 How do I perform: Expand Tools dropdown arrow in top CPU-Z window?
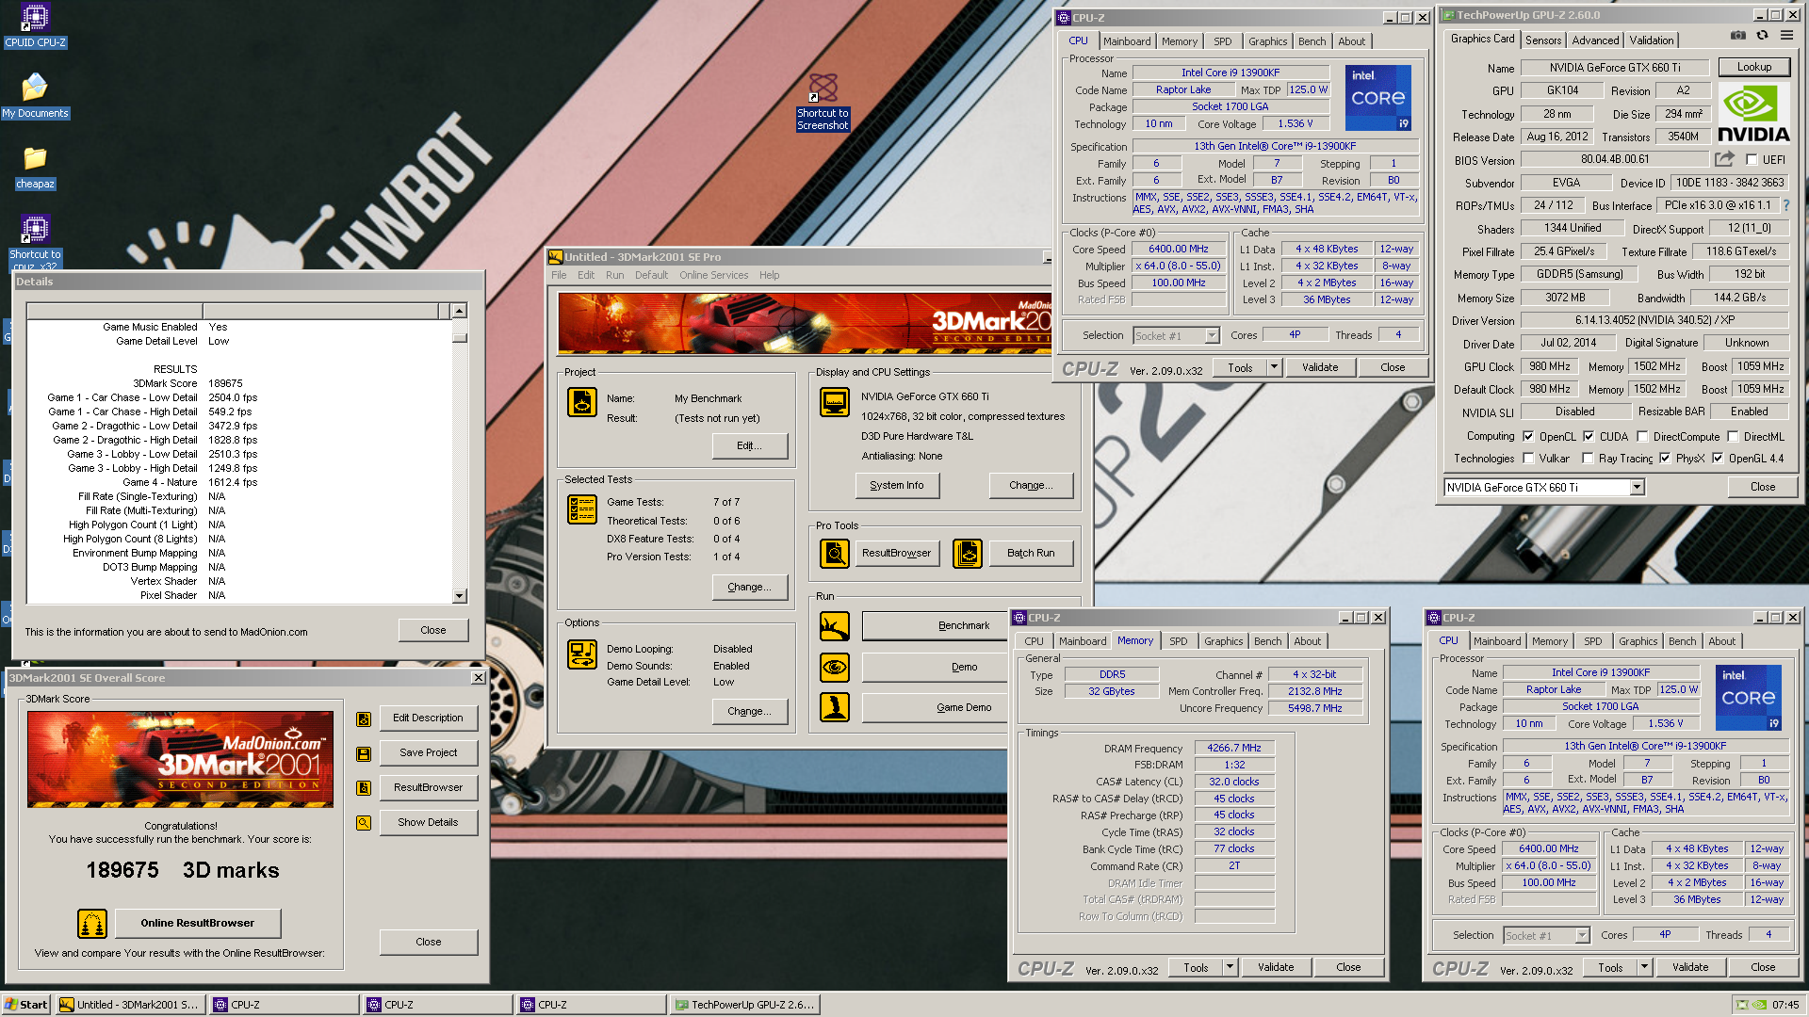(1274, 368)
